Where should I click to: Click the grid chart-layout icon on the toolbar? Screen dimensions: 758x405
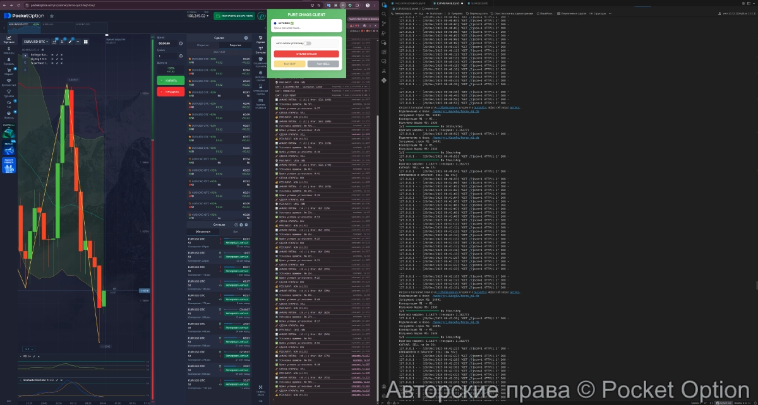click(x=86, y=42)
